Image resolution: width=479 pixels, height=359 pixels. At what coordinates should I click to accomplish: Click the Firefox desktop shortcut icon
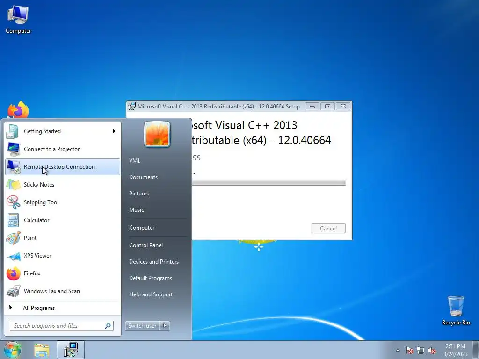18,109
